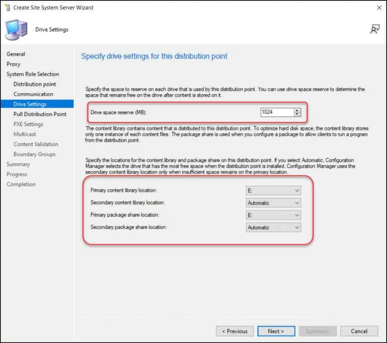
Task: Cancel the Create Site System Server wizard
Action: tap(359, 331)
